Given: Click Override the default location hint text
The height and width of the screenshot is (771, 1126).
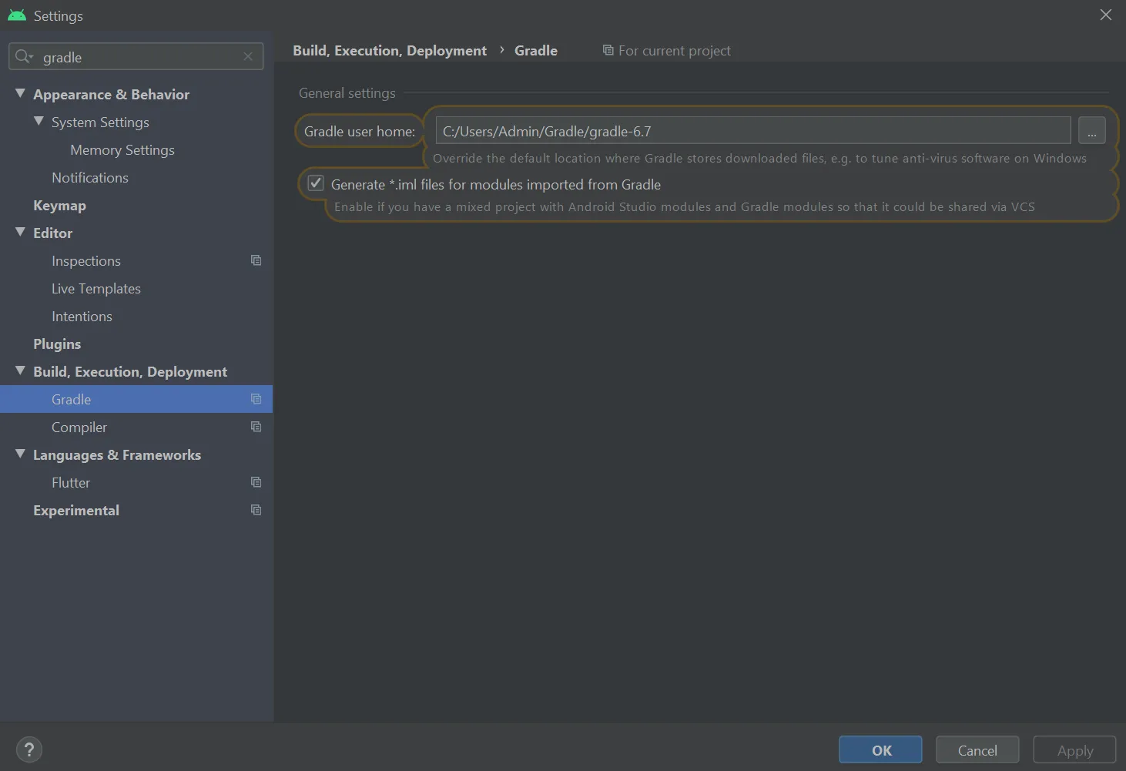Looking at the screenshot, I should [x=759, y=159].
